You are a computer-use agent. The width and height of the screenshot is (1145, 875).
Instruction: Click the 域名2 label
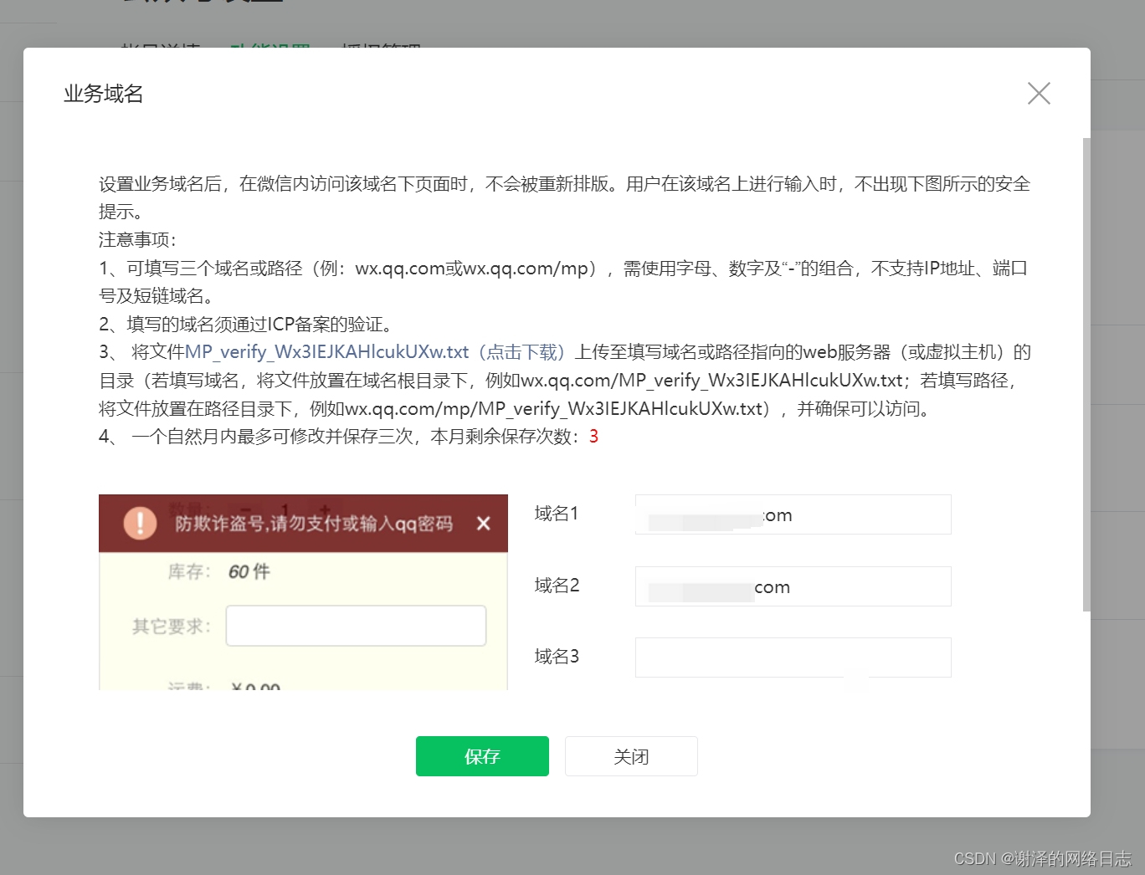(557, 586)
